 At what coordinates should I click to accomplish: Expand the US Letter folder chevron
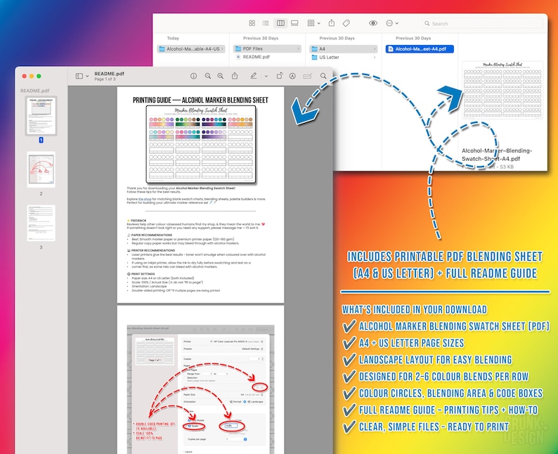375,58
